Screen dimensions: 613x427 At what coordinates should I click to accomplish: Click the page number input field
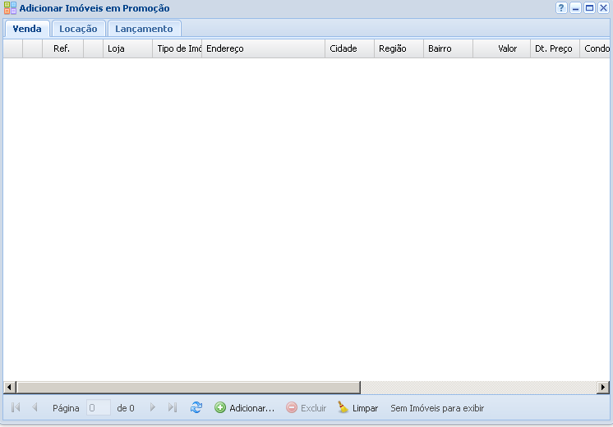[x=98, y=407]
